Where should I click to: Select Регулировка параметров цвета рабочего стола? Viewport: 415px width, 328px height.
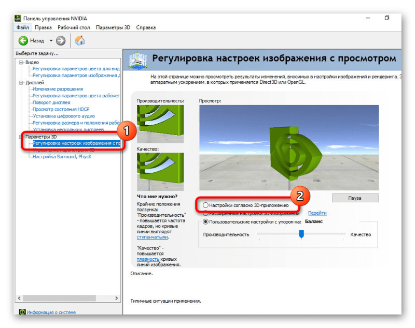(x=76, y=96)
